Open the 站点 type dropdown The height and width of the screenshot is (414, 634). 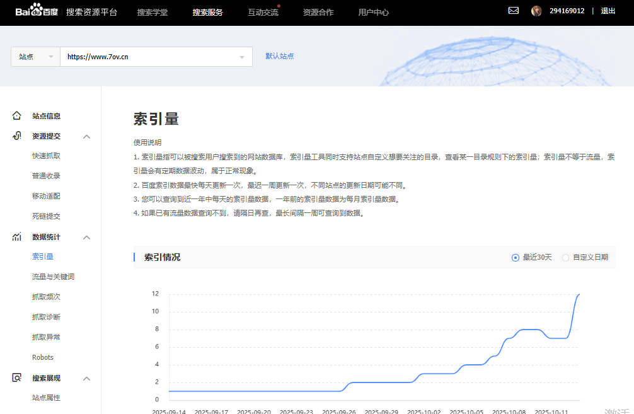click(x=35, y=56)
